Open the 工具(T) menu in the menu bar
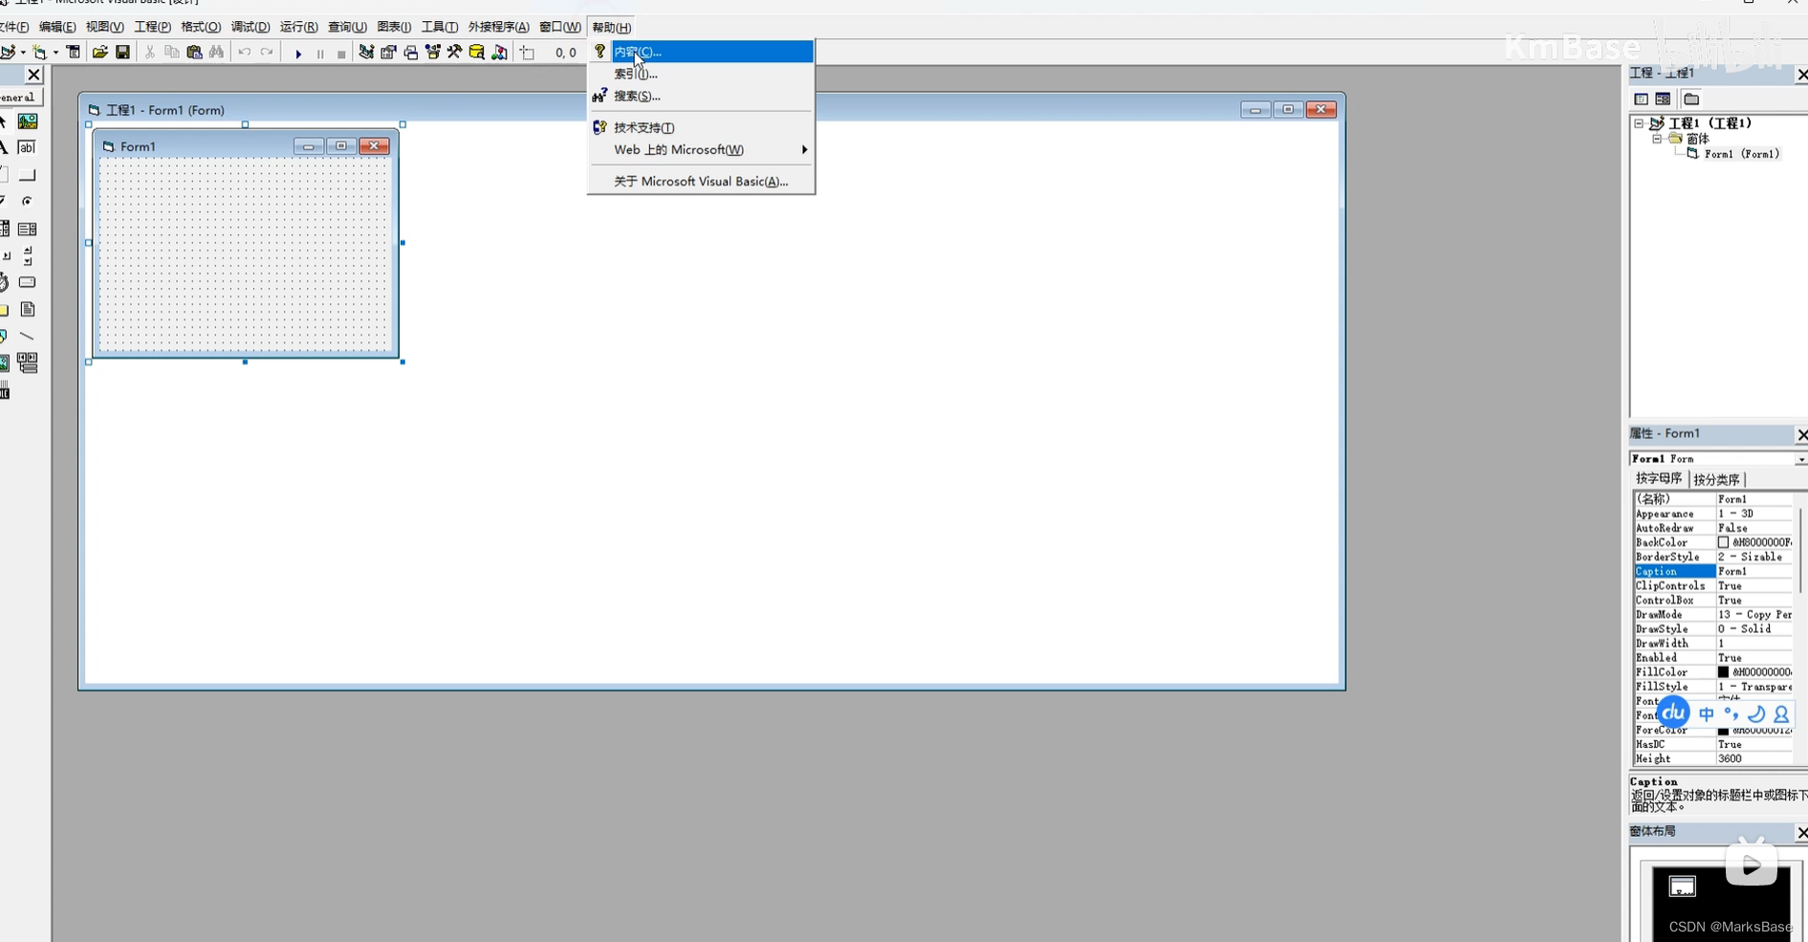 click(x=439, y=27)
